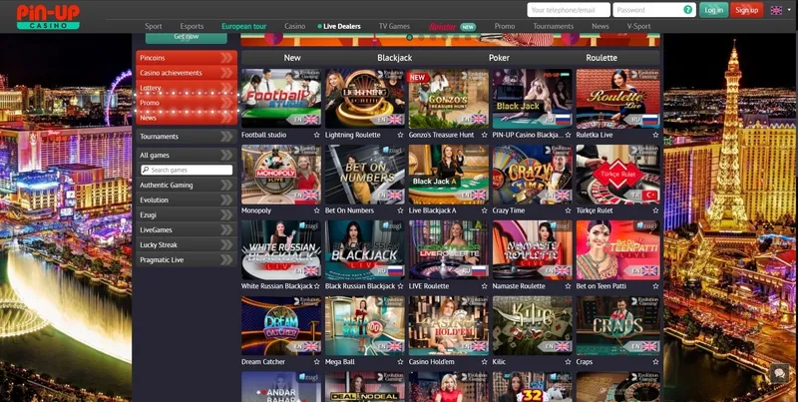Open TV Games section
This screenshot has height=402, width=798.
[394, 27]
